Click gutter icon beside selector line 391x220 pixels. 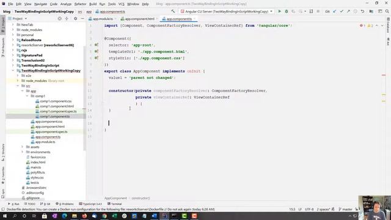97,45
